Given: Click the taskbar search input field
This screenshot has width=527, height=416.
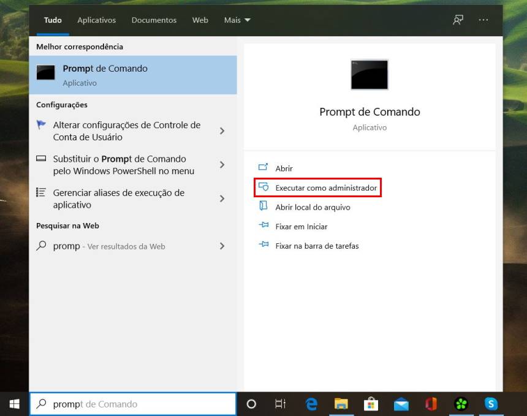Looking at the screenshot, I should point(133,404).
